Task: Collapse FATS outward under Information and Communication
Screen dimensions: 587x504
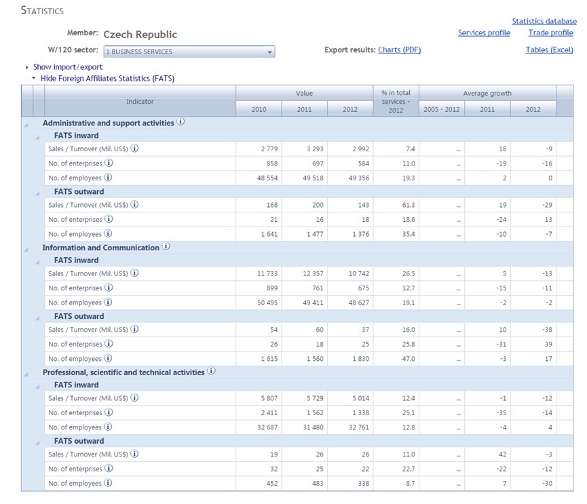Action: pos(38,318)
